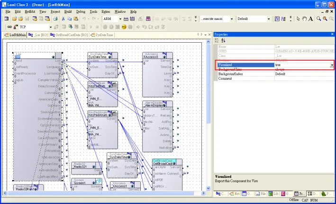Click the Offline status bar indicator
The width and height of the screenshot is (336, 204).
(293, 200)
